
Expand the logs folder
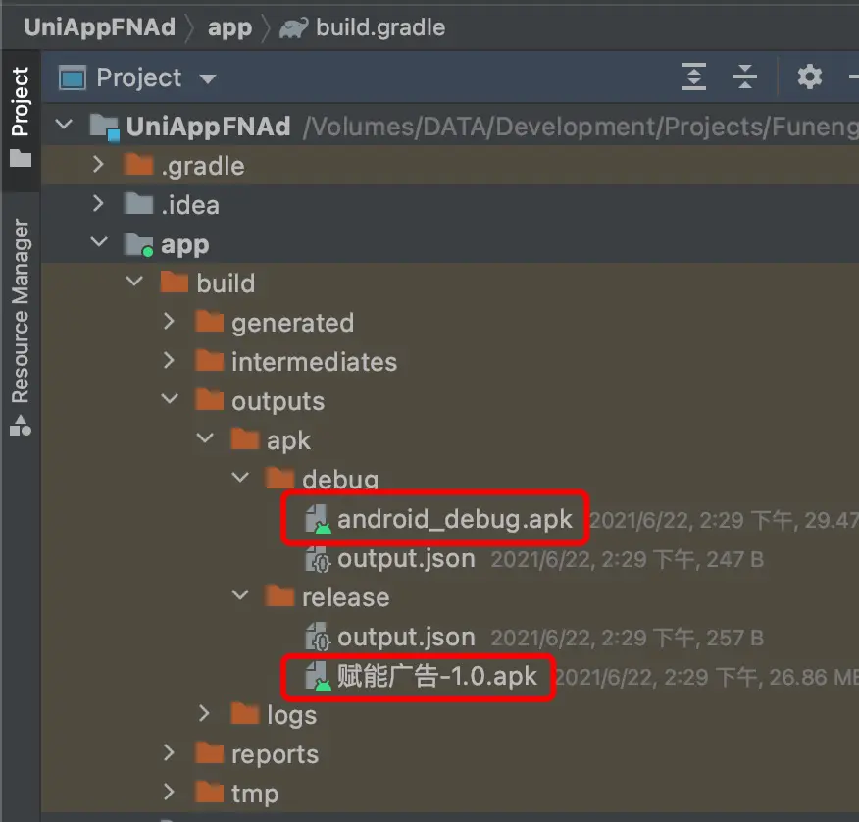204,714
